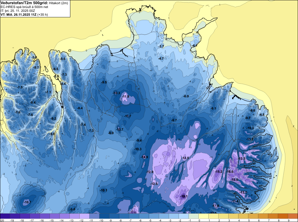Select the -9.4 temperature label
This screenshot has width=298, height=222.
click(x=139, y=140)
